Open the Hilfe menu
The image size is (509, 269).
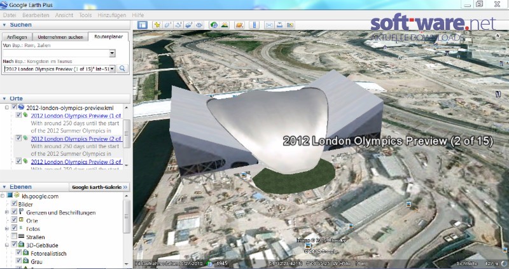pos(137,15)
